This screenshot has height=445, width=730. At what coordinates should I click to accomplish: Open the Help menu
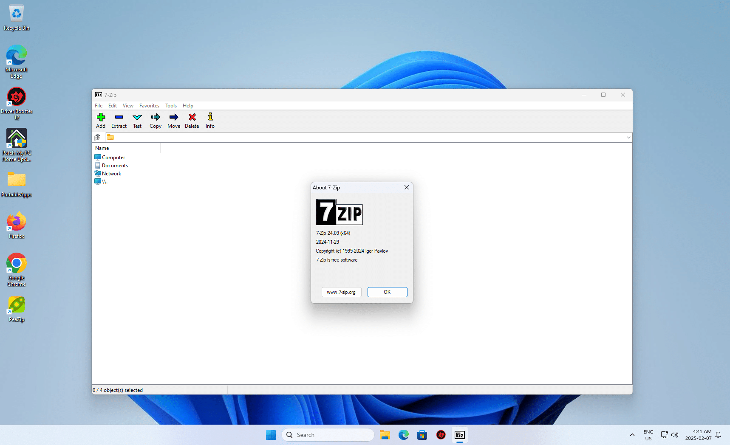click(x=188, y=106)
